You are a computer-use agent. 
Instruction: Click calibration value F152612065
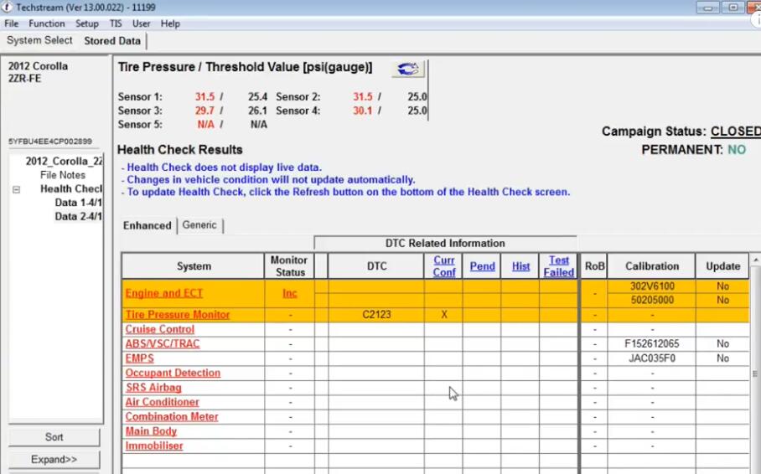(x=652, y=344)
